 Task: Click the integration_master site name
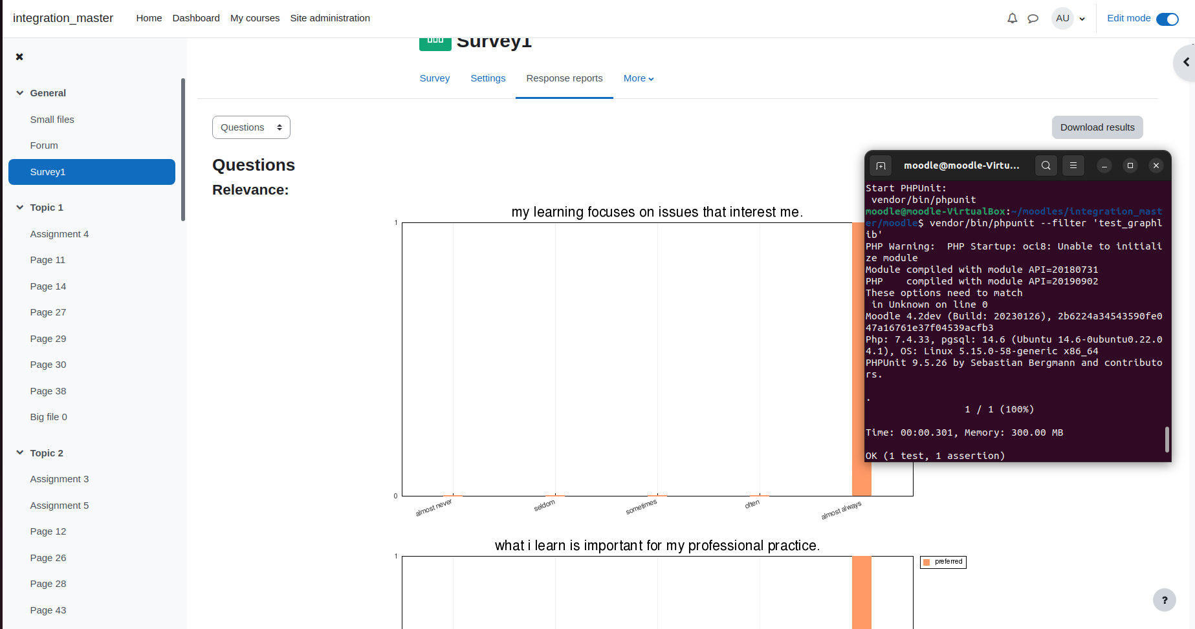[63, 18]
